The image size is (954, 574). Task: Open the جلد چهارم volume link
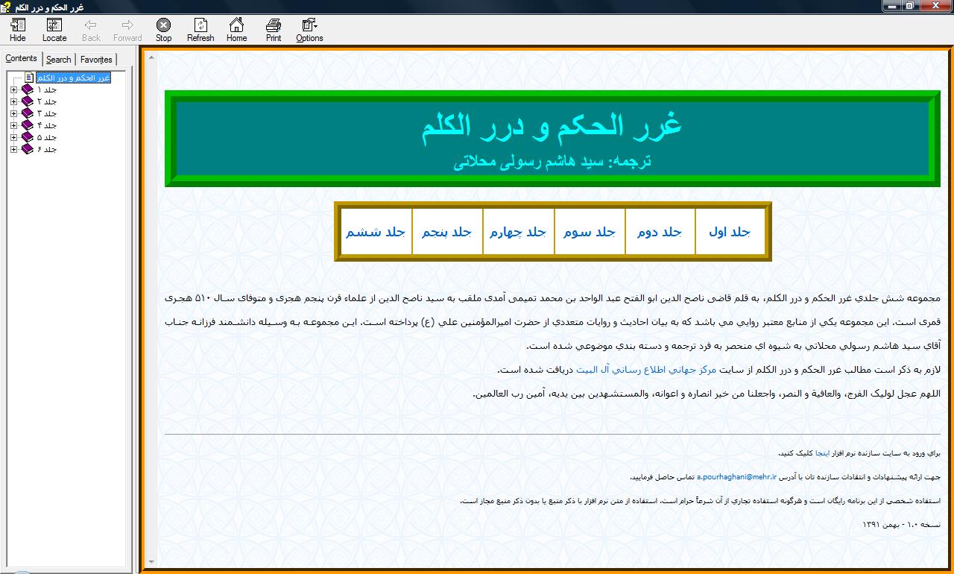(x=517, y=232)
